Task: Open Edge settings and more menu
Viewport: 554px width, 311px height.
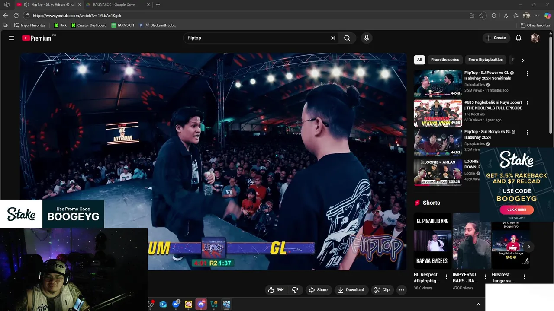Action: (537, 16)
